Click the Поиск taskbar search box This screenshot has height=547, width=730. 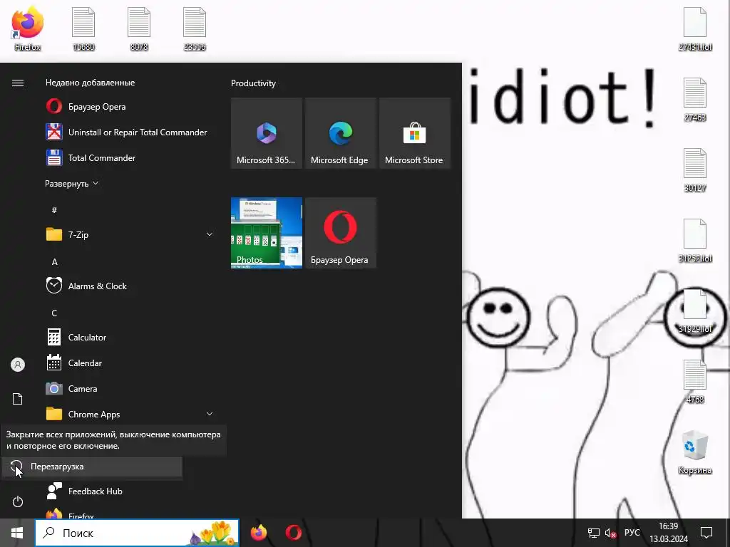[x=137, y=533]
